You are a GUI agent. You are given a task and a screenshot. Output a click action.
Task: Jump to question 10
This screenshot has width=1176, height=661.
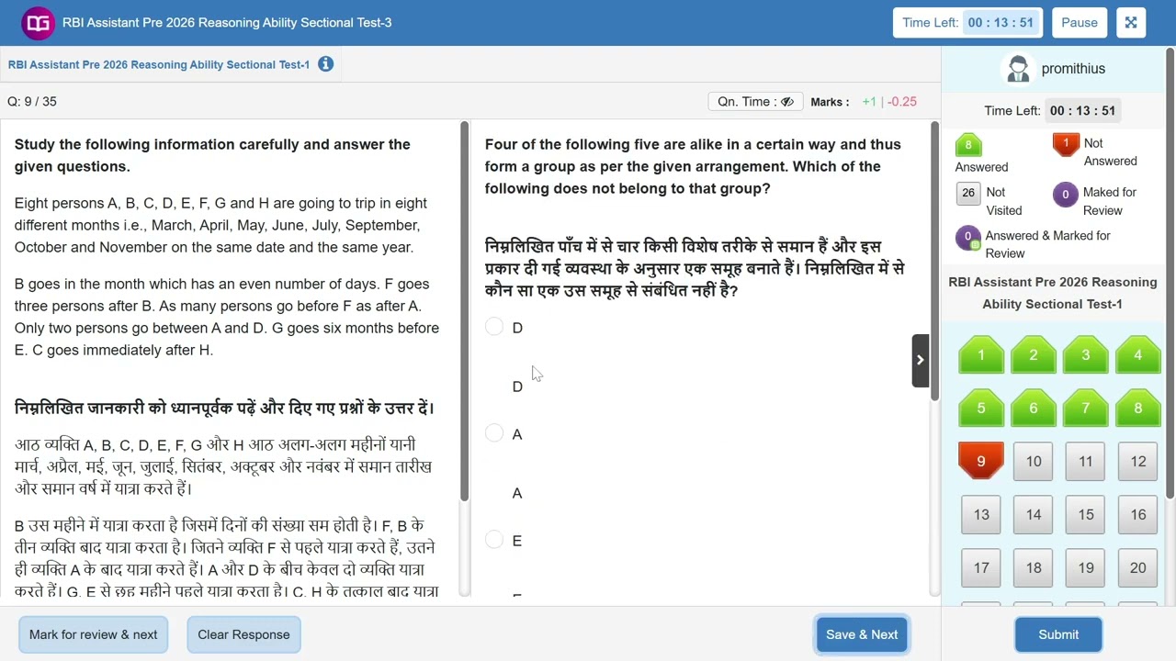click(1034, 462)
